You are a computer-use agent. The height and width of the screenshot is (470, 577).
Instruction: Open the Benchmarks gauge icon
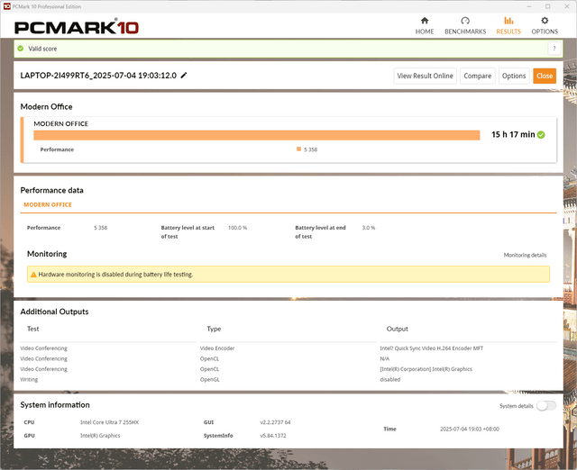click(x=465, y=21)
